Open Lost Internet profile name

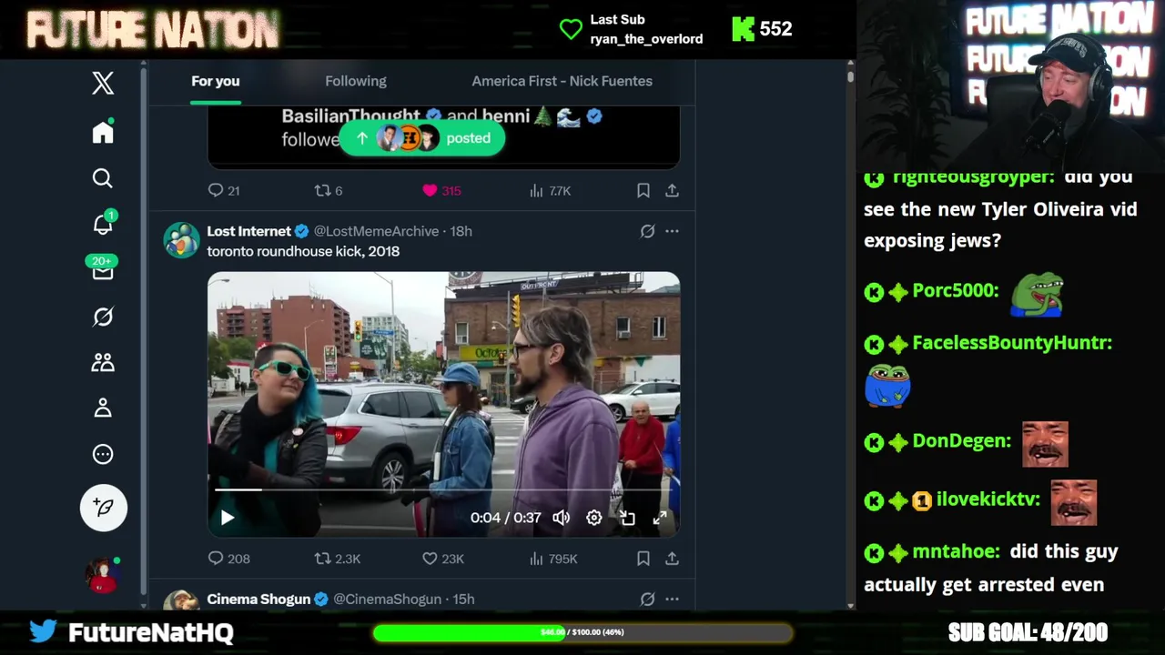click(x=248, y=231)
